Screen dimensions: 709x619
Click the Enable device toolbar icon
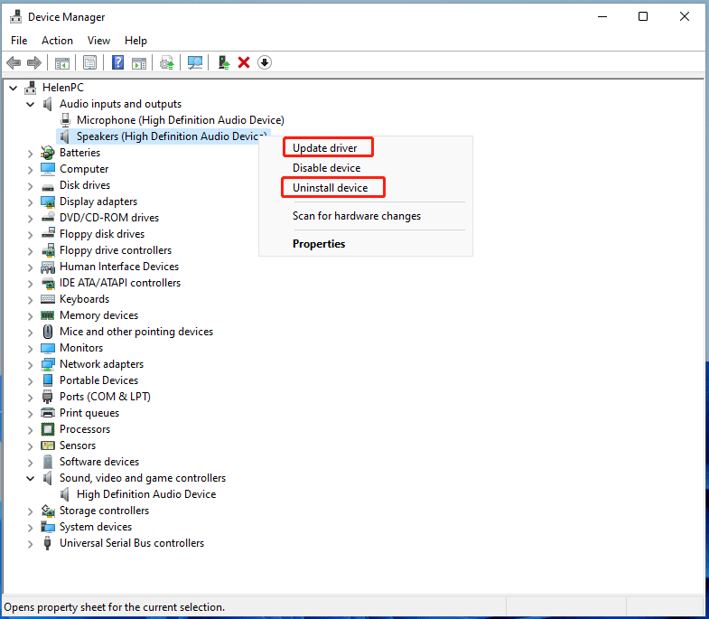tap(223, 62)
